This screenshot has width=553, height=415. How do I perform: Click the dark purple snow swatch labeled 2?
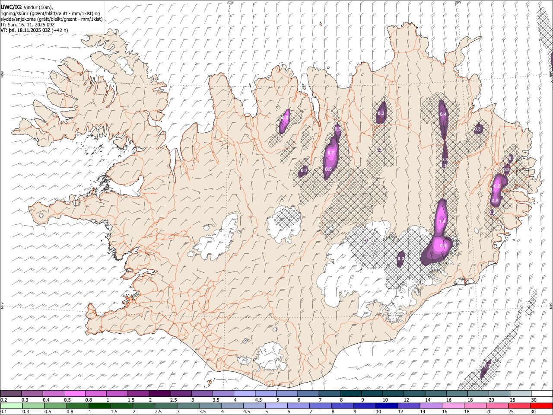(159, 393)
